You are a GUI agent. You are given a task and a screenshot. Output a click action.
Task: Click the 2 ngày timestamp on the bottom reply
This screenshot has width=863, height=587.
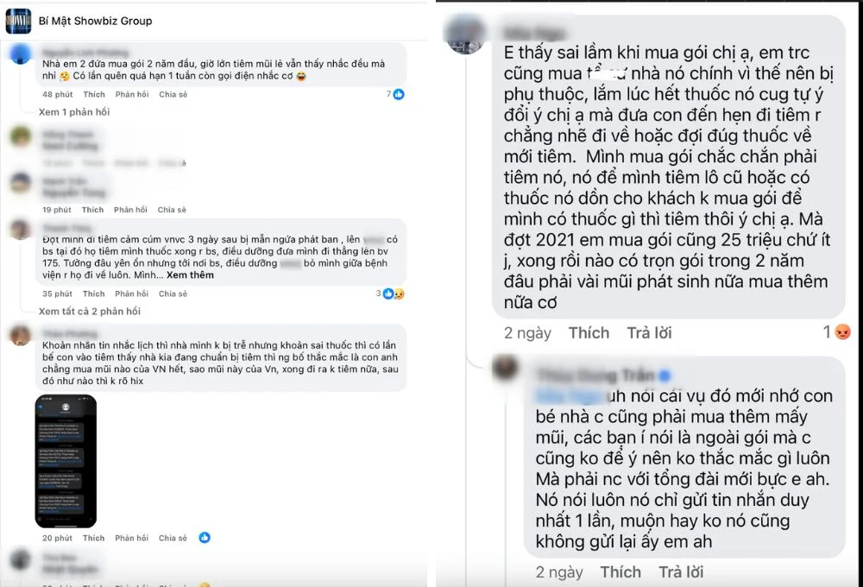[558, 572]
